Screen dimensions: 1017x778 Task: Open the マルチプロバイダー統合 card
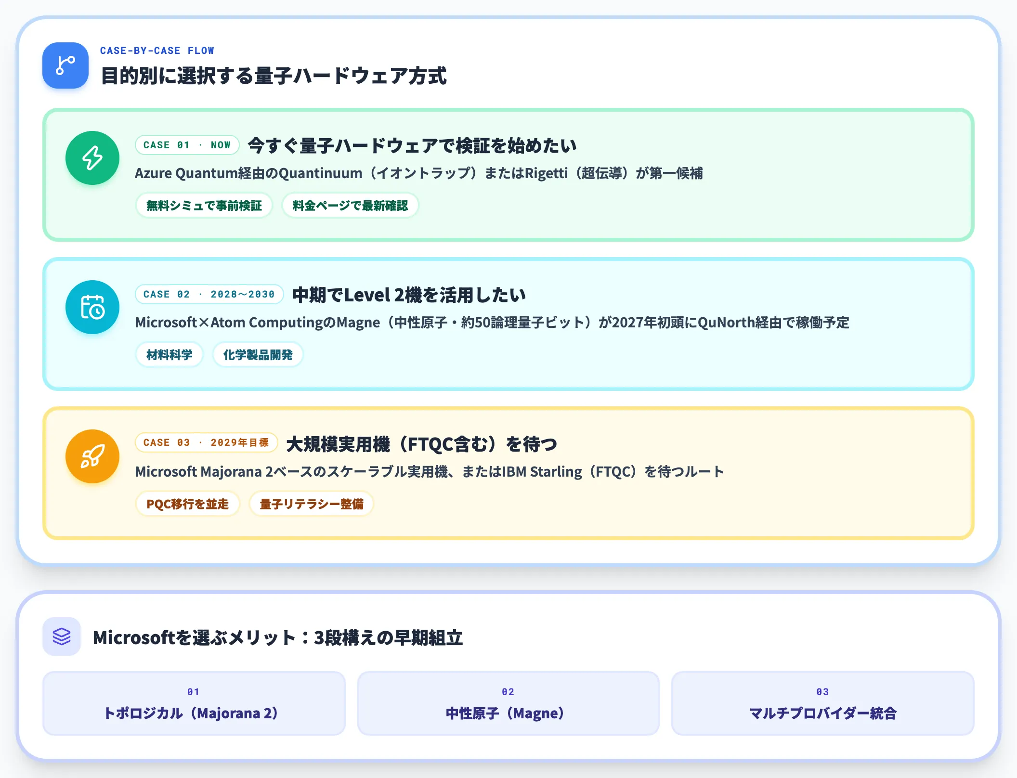[823, 703]
